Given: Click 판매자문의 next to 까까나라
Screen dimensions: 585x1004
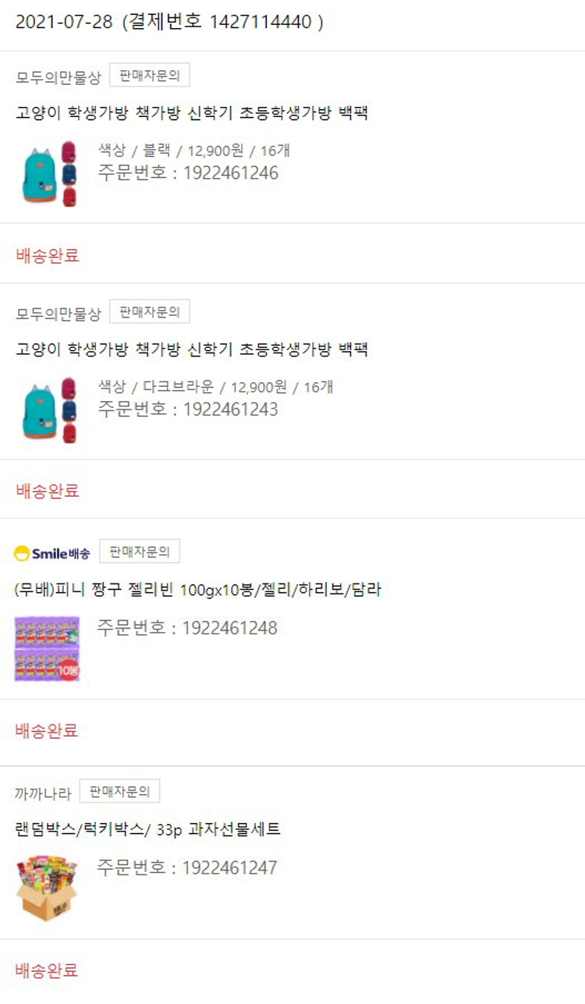Looking at the screenshot, I should pyautogui.click(x=119, y=791).
